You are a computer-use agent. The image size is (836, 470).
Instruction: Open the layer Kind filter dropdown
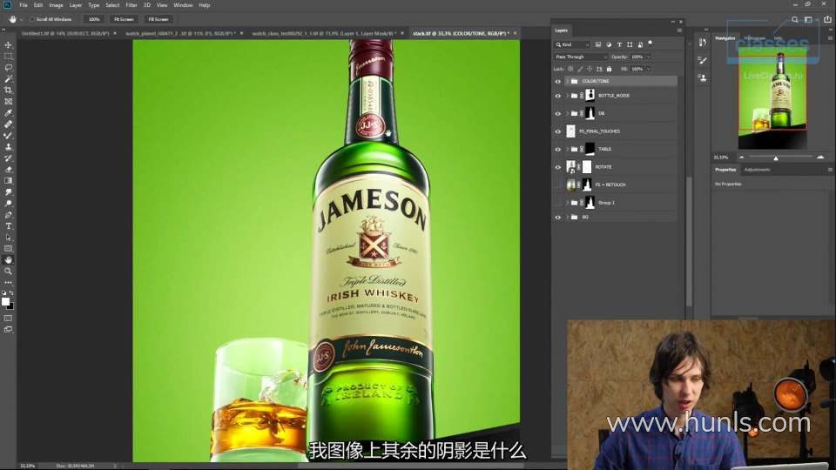pyautogui.click(x=572, y=44)
